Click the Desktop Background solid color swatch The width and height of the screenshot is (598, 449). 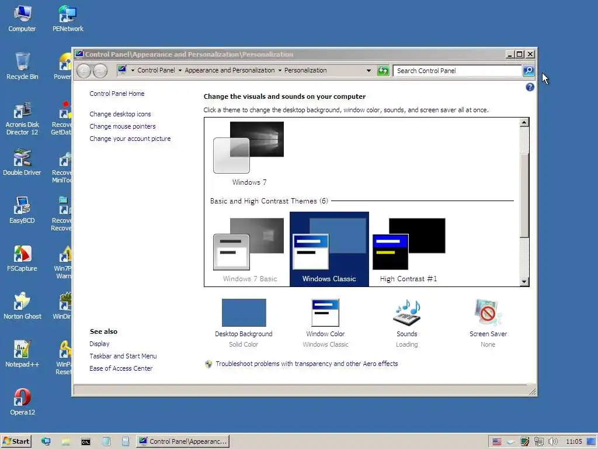tap(244, 313)
